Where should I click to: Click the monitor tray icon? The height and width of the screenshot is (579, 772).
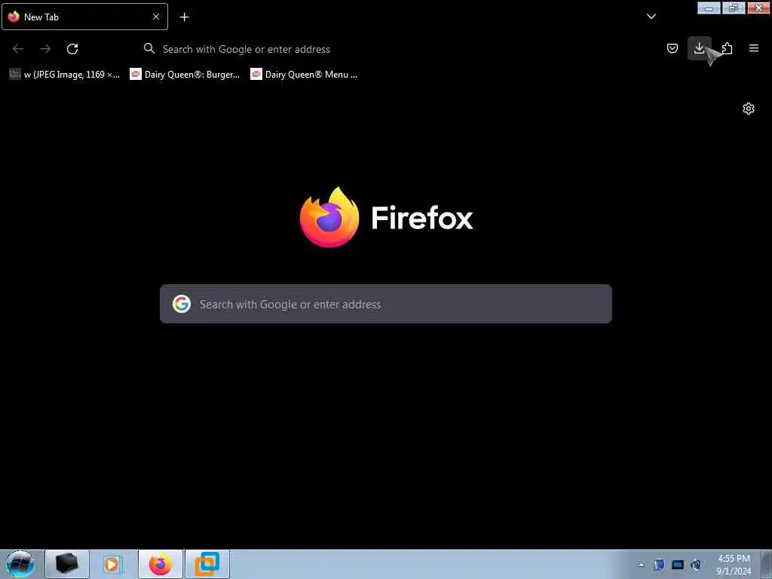678,565
